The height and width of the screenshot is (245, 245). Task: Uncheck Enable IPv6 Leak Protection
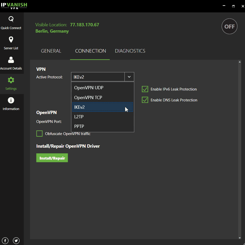145,89
